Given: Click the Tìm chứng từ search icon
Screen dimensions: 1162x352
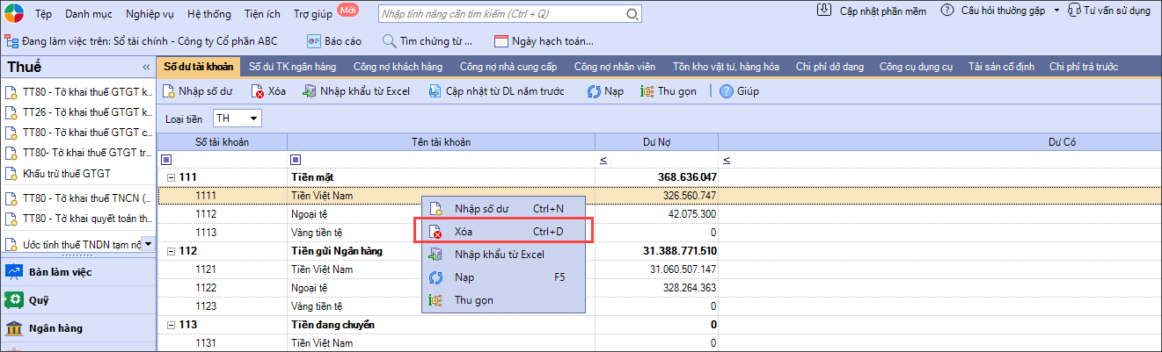Looking at the screenshot, I should pyautogui.click(x=390, y=40).
